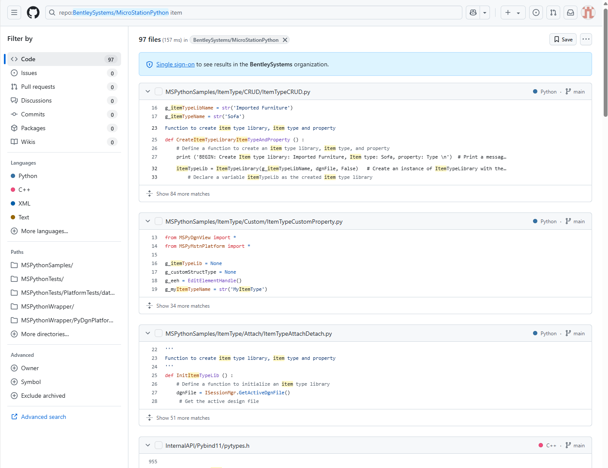Open More directories option
Image resolution: width=608 pixels, height=468 pixels.
click(x=64, y=334)
